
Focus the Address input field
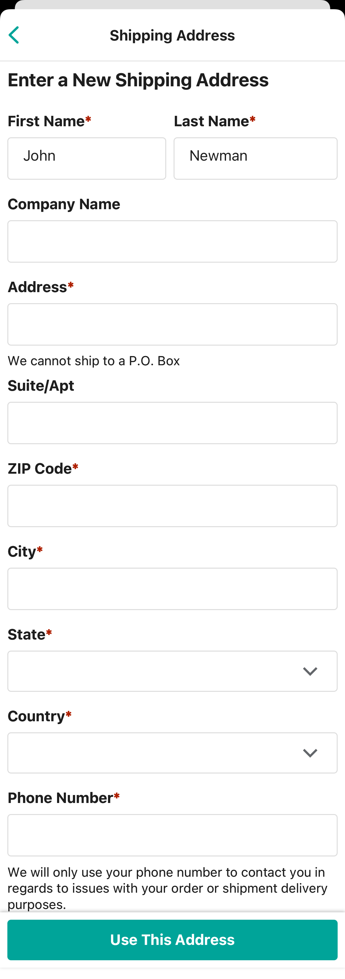172,324
